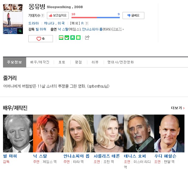
Task: Switch to the 포토 tab
Action: tap(62, 62)
